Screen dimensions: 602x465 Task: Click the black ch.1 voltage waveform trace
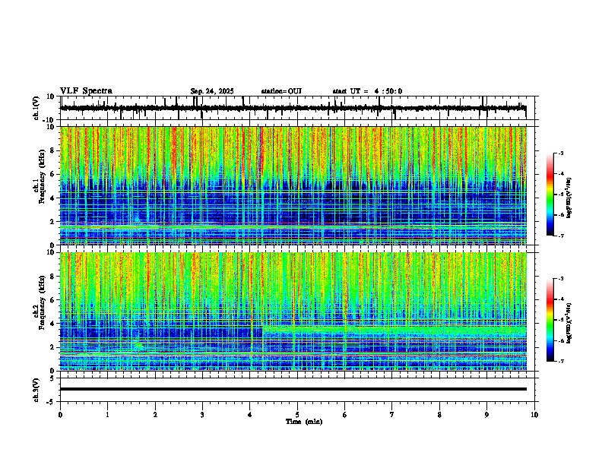point(293,109)
